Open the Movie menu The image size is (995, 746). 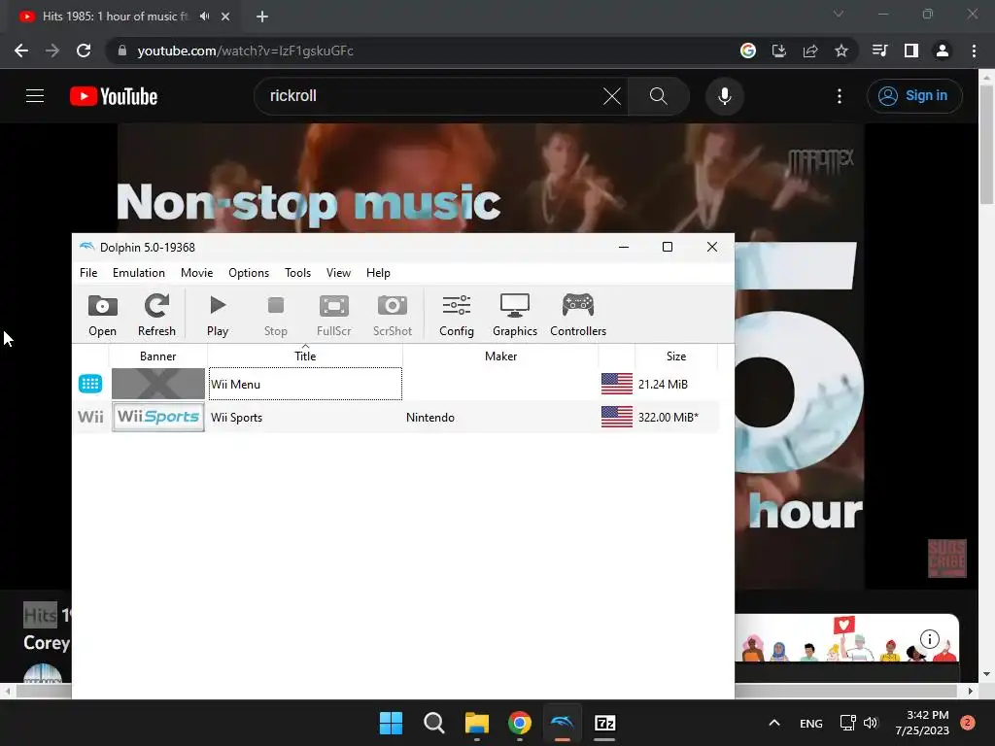point(196,273)
